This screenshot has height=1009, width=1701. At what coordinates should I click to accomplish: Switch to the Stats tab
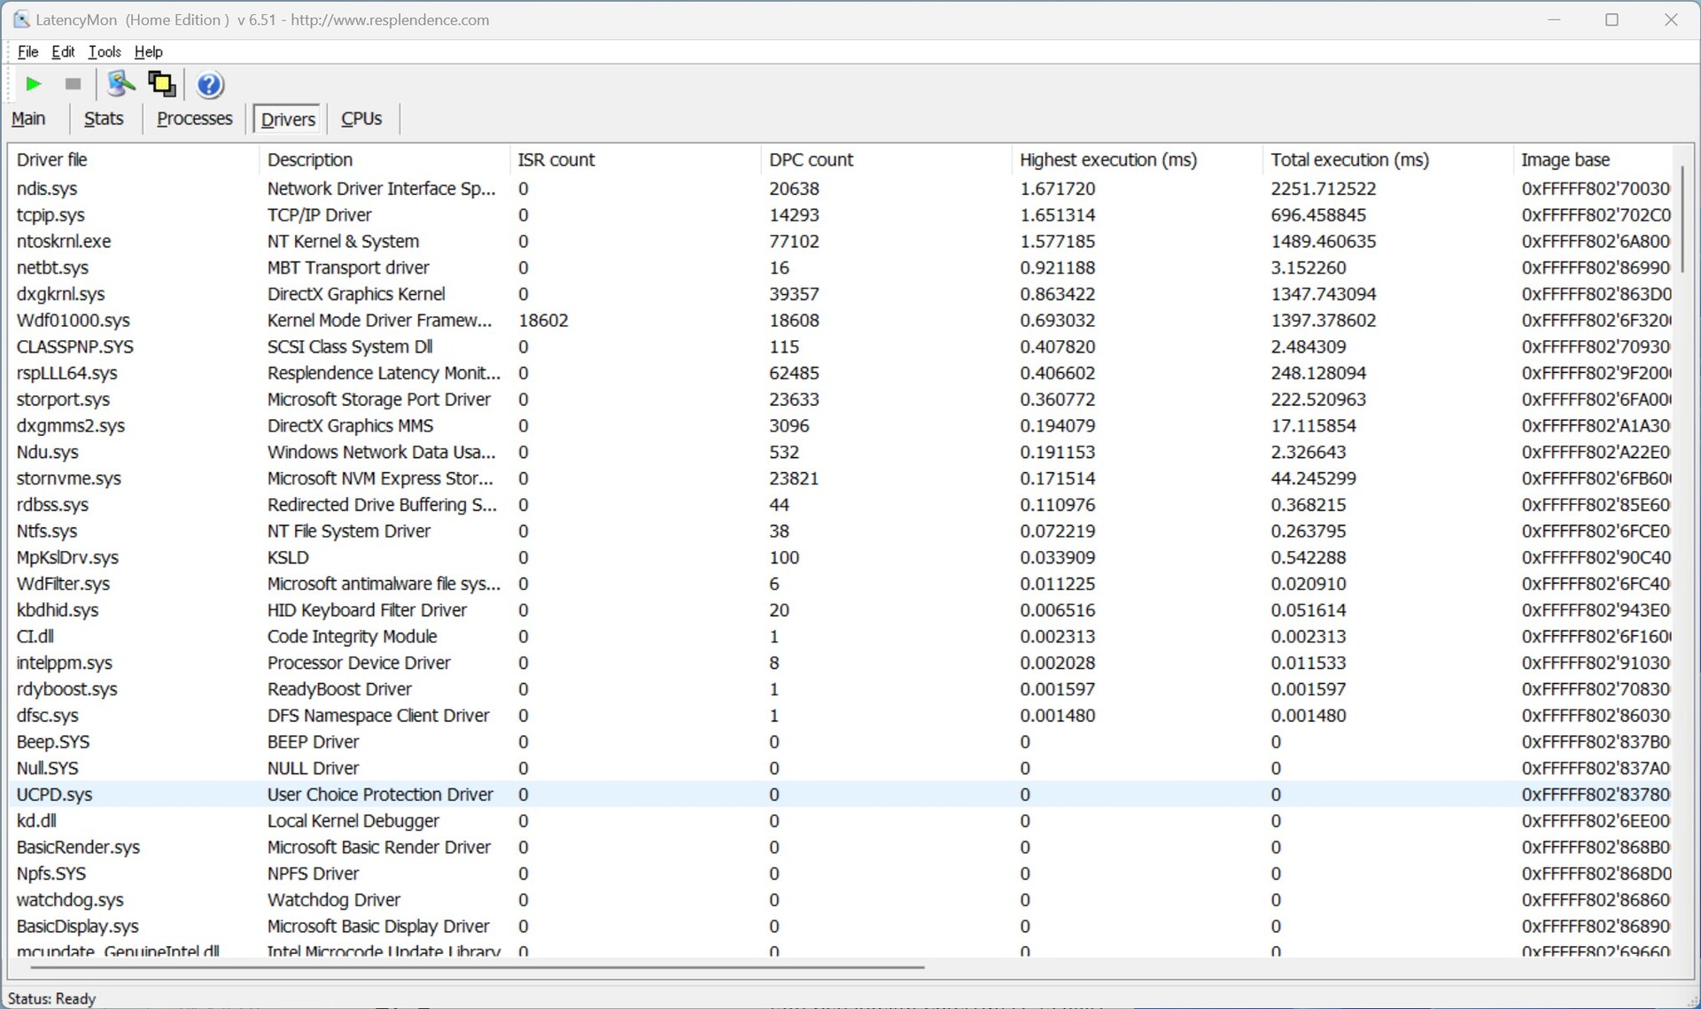(103, 119)
